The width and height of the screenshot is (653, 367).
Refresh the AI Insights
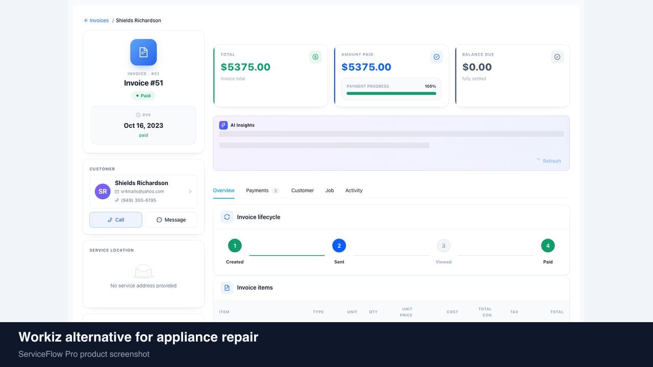(548, 161)
